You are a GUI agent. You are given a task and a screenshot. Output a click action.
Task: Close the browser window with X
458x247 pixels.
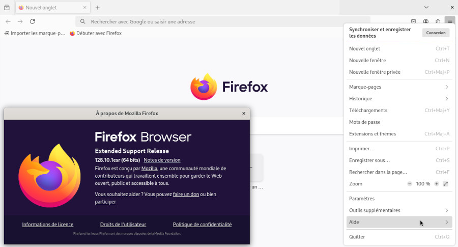coord(452,7)
